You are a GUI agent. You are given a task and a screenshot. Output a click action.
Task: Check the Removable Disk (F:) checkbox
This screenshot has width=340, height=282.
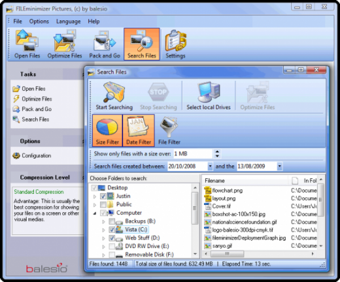[112, 254]
